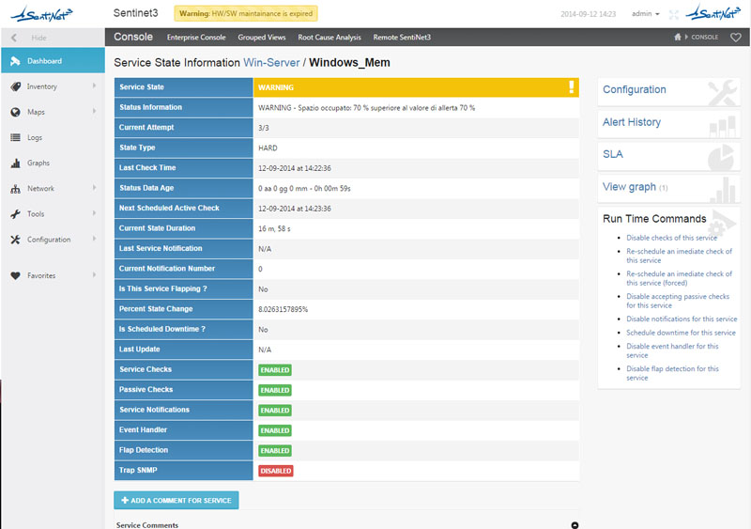The height and width of the screenshot is (529, 751).
Task: Select the status information WARNING message text
Action: point(366,108)
